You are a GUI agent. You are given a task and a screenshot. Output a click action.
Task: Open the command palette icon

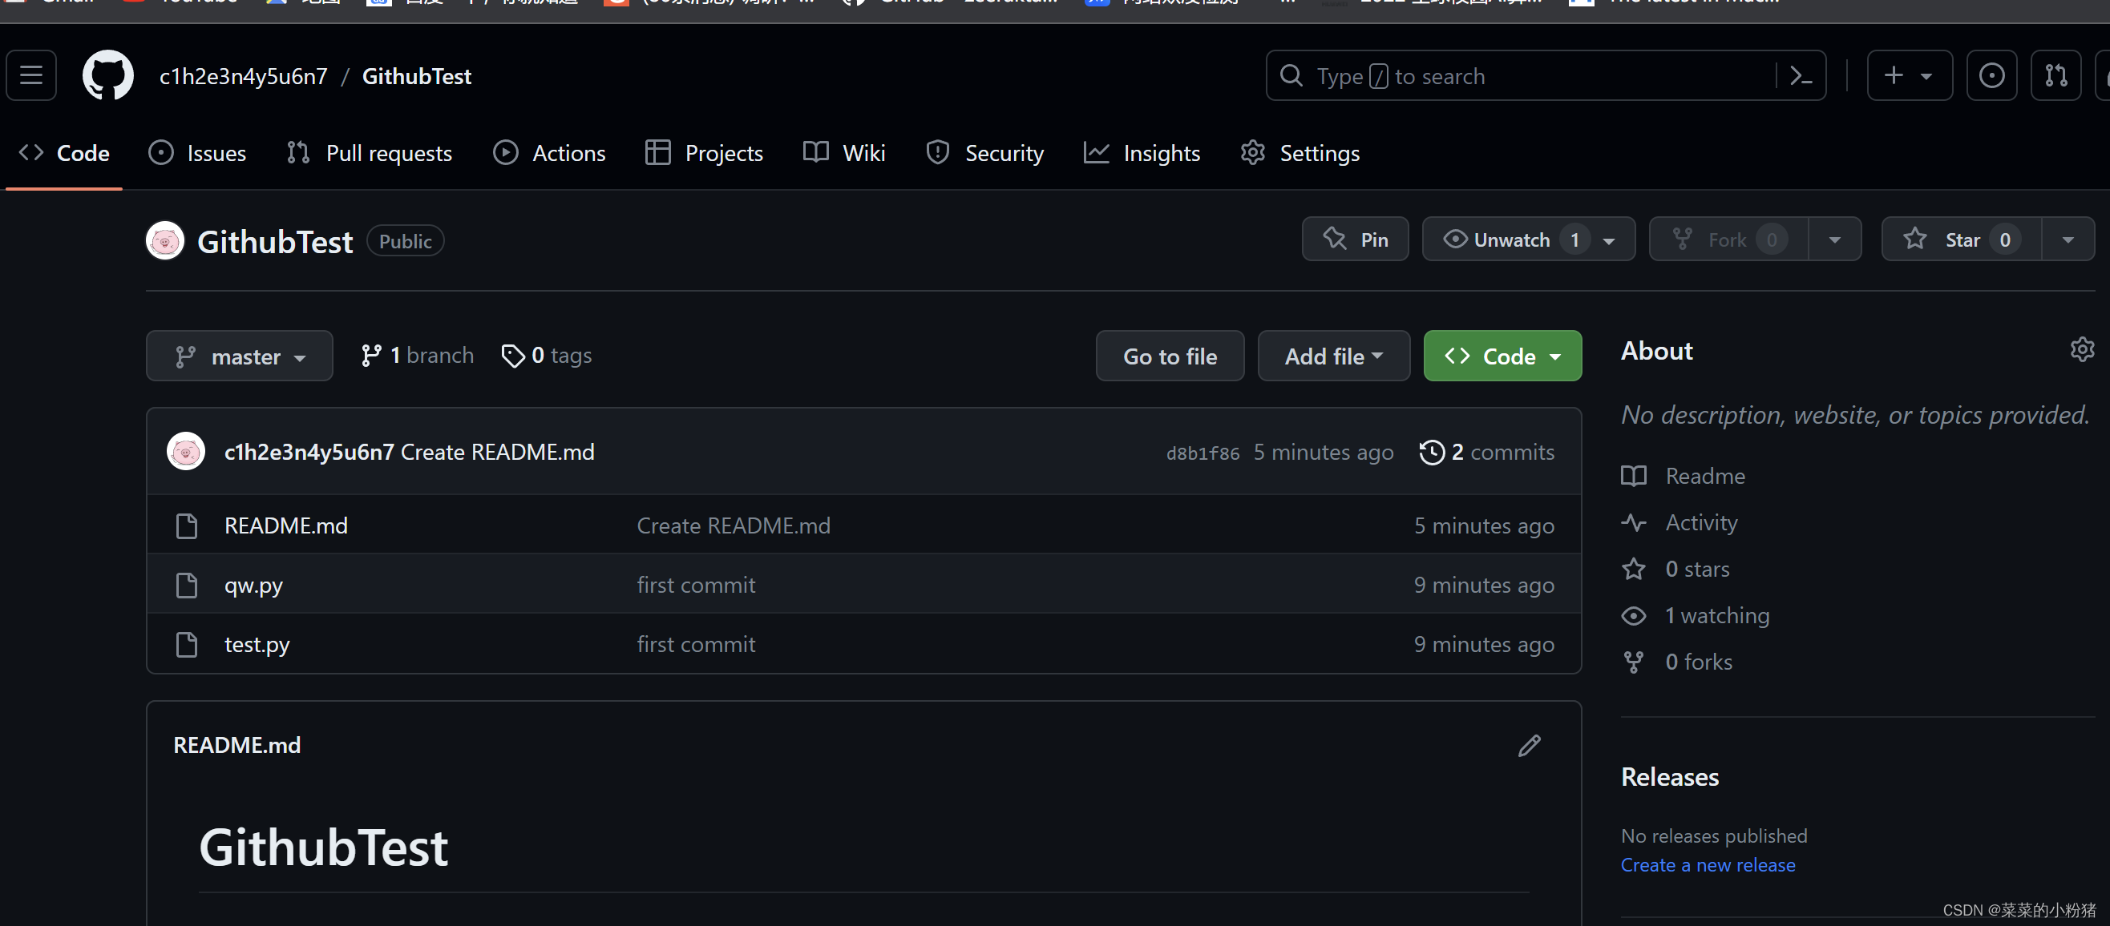1801,76
